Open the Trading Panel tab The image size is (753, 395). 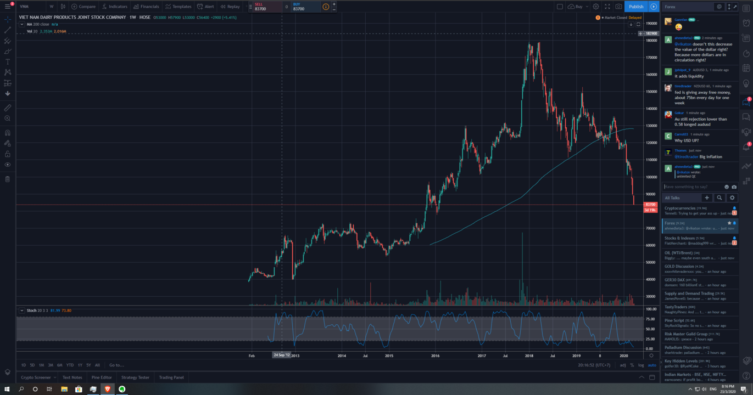tap(171, 377)
